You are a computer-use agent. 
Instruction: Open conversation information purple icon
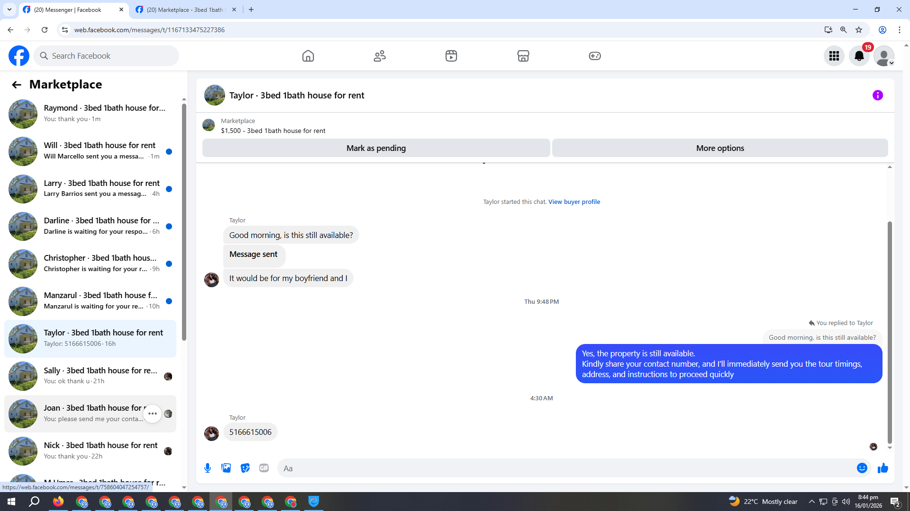(x=877, y=95)
